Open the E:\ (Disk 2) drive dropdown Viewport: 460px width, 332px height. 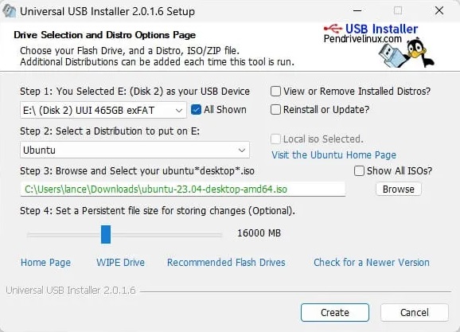click(x=103, y=111)
